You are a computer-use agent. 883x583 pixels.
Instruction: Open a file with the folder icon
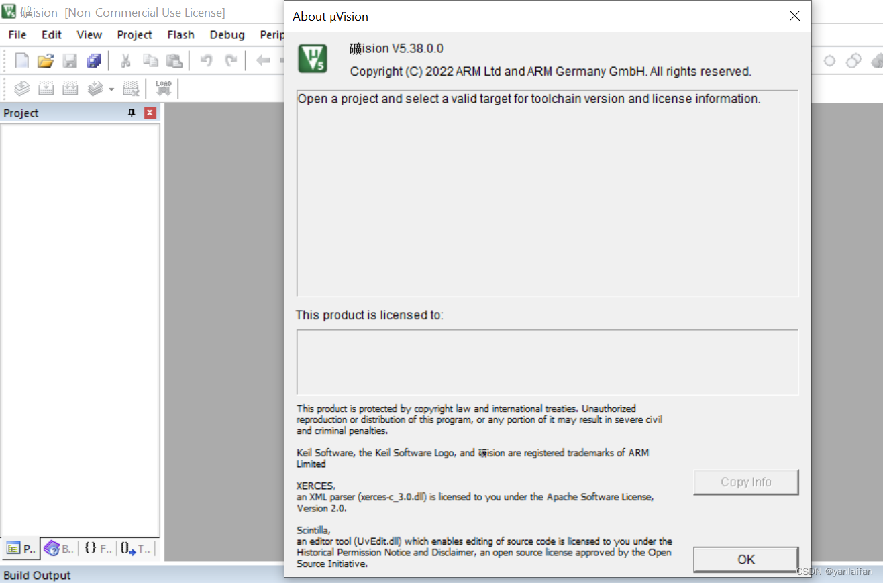[45, 61]
